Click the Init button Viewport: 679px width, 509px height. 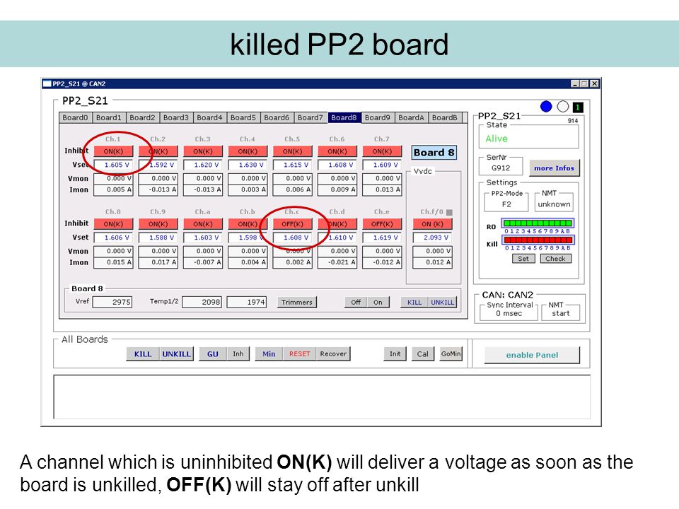(x=395, y=354)
